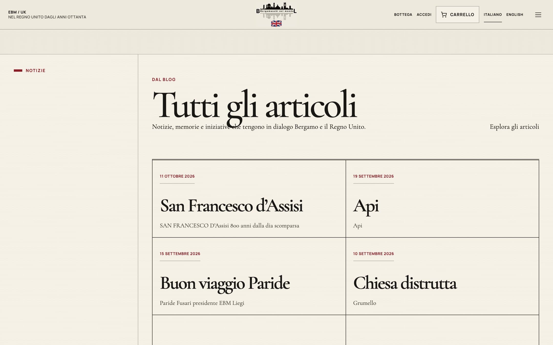Open the Chiesa distrutta article
553x345 pixels.
405,283
